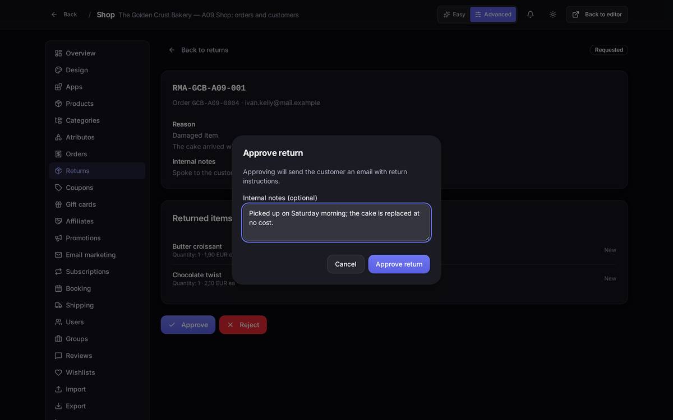Click the Booking calendar icon

(x=58, y=288)
